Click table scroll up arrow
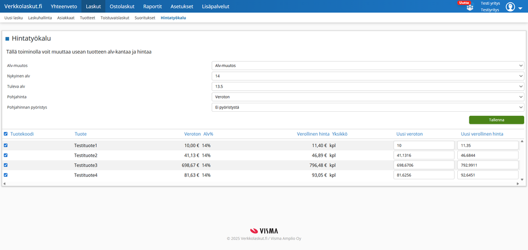The width and height of the screenshot is (528, 250). [522, 141]
